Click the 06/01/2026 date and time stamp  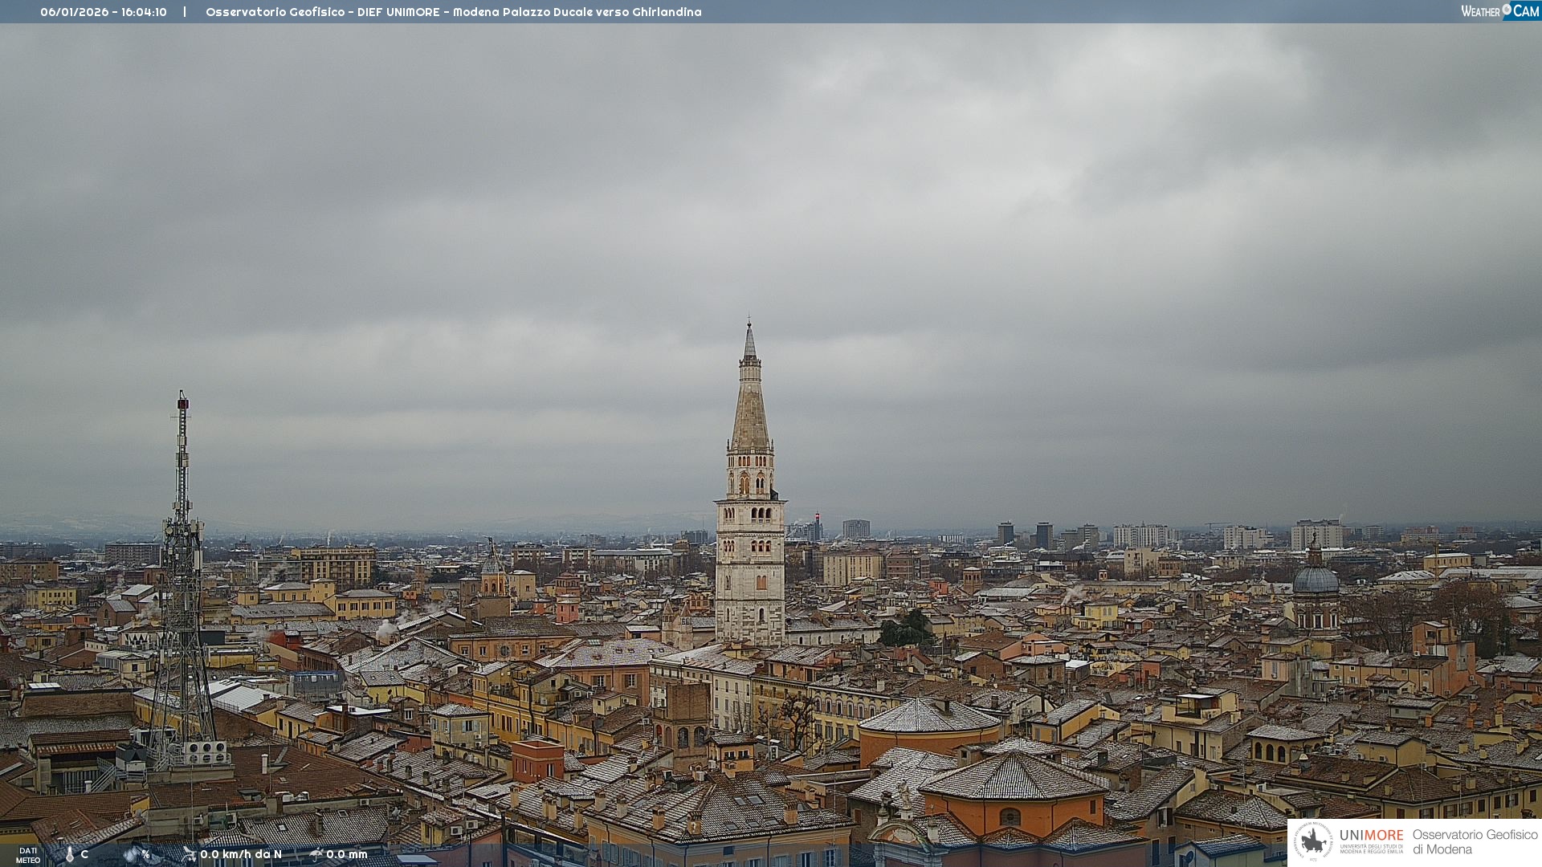104,12
